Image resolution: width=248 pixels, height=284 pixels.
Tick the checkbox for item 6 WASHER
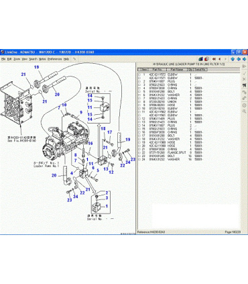click(139, 95)
